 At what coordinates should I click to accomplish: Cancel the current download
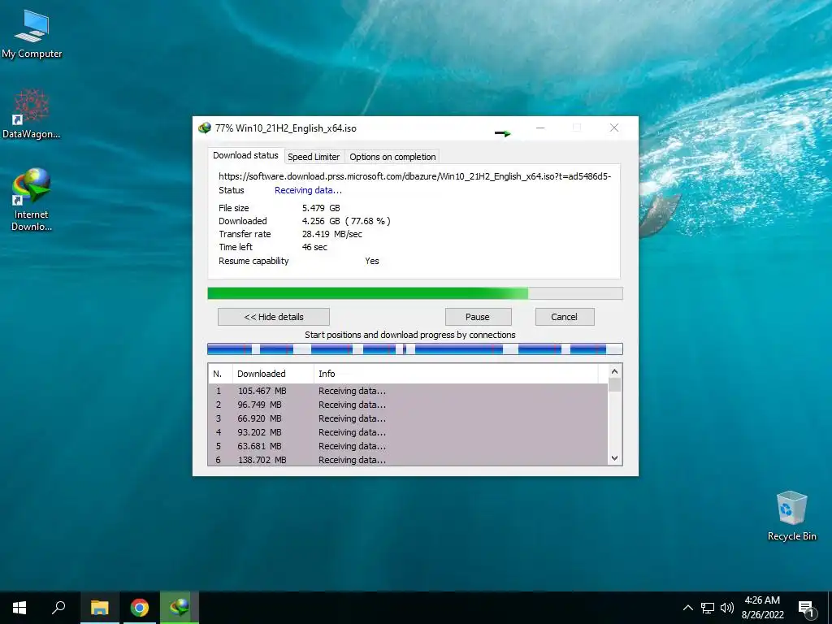coord(565,317)
